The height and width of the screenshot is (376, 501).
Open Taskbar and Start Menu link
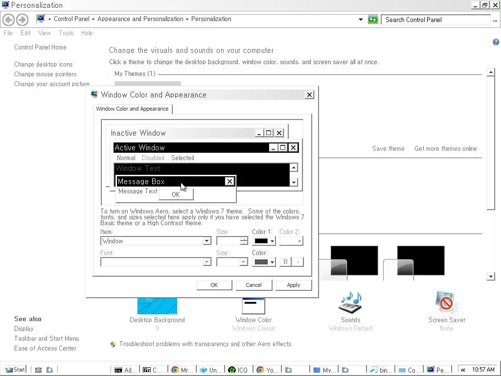pyautogui.click(x=46, y=338)
